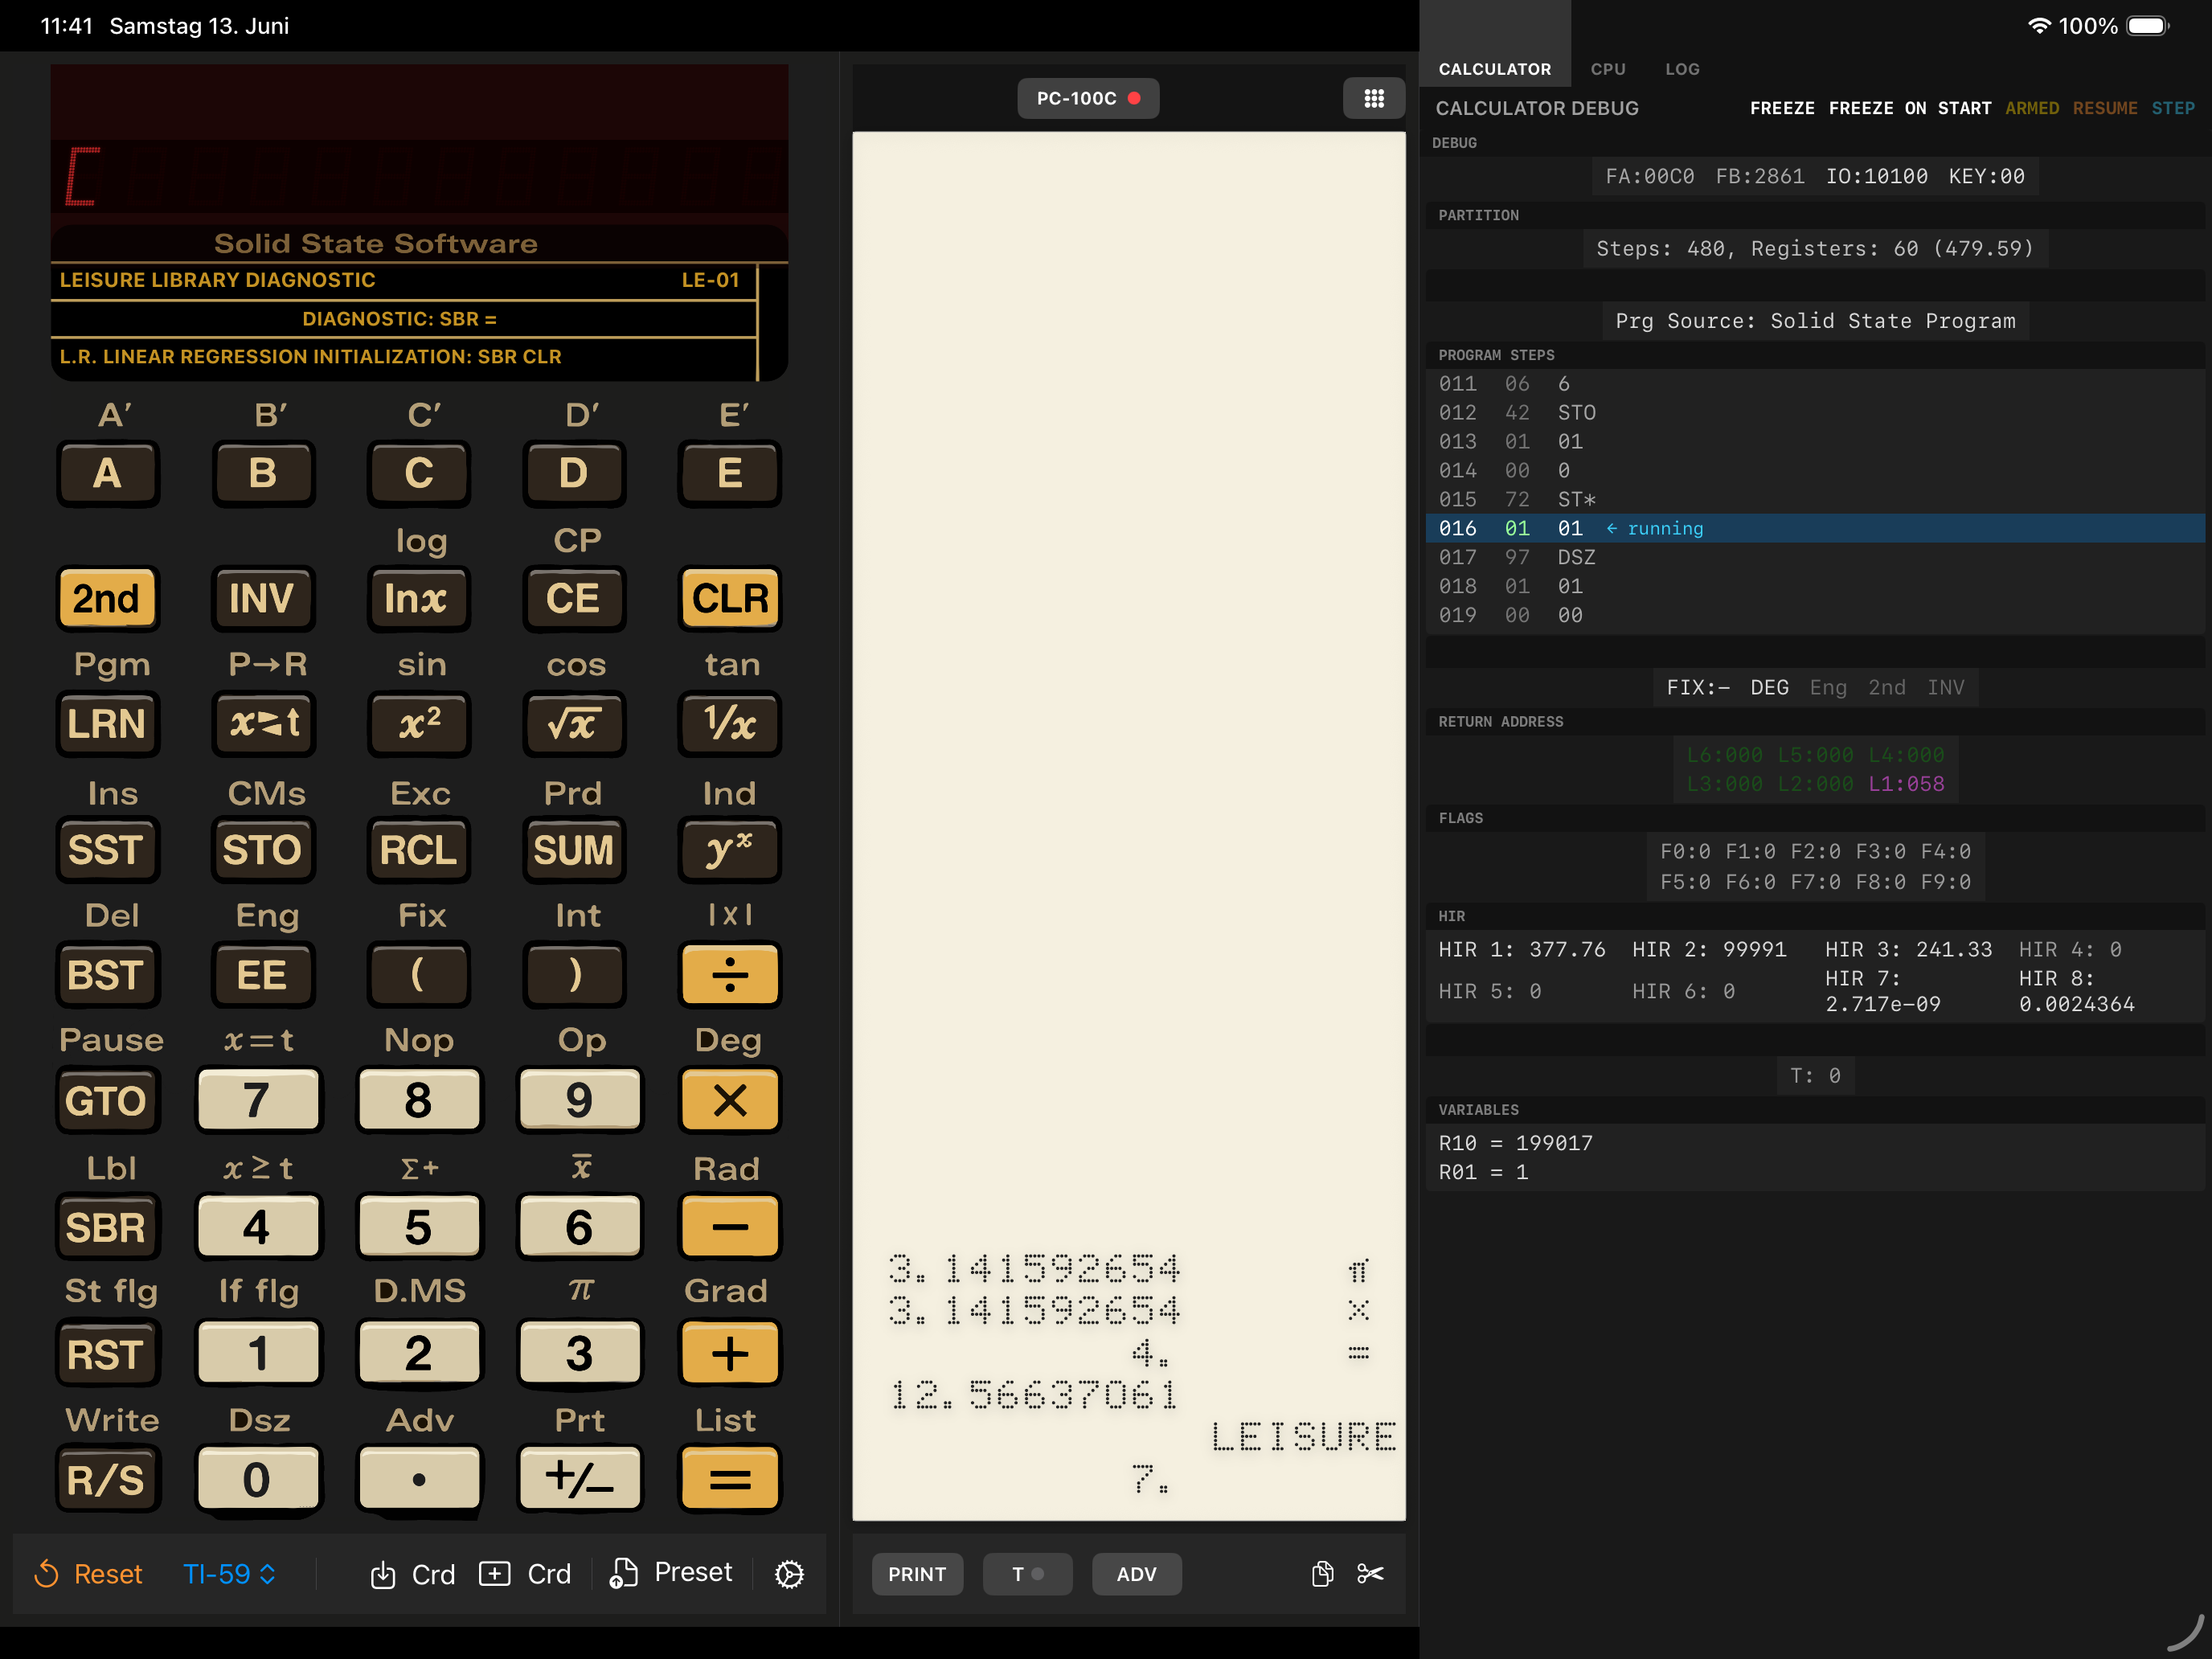Click the Reset button with circular arrow
Viewport: 2212px width, 1659px height.
(x=89, y=1574)
